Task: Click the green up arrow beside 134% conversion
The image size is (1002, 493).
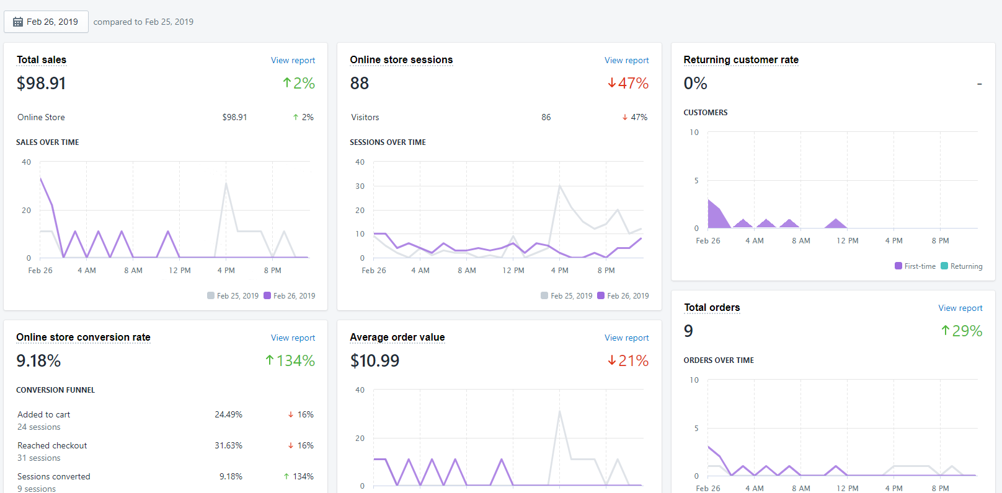Action: click(270, 360)
